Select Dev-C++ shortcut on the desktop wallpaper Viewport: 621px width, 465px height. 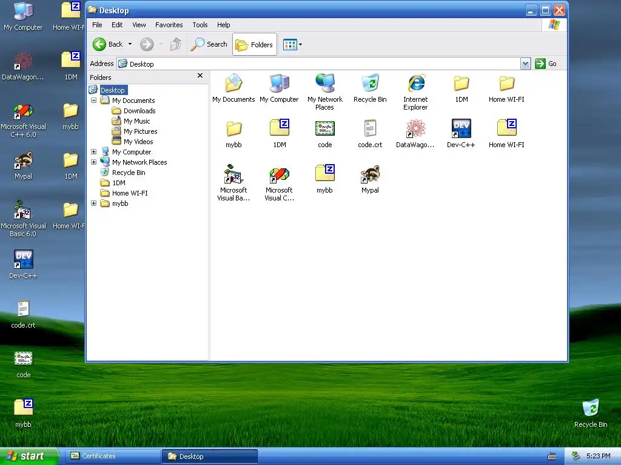pyautogui.click(x=23, y=264)
